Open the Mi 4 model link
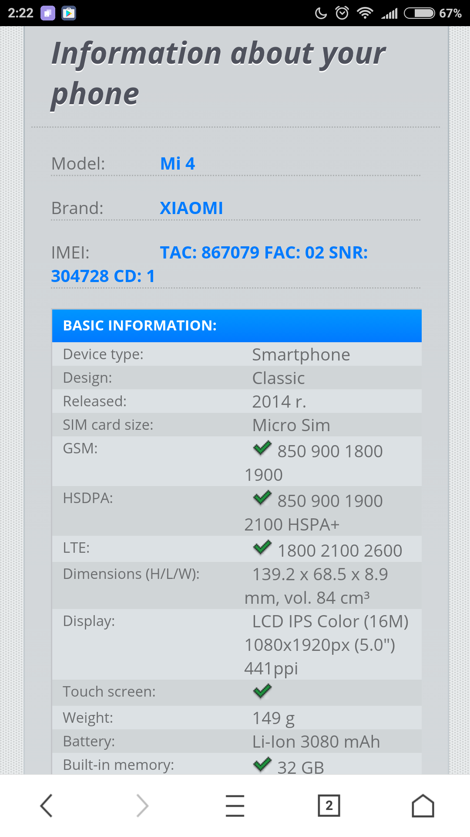The width and height of the screenshot is (470, 837). click(178, 164)
